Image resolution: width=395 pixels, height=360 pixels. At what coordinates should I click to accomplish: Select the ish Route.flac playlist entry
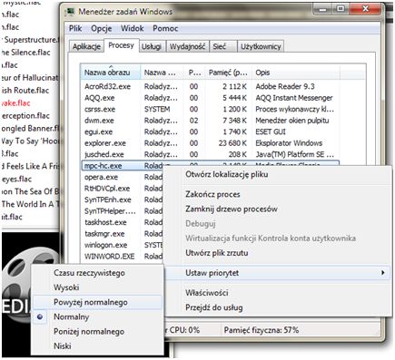[x=25, y=91]
